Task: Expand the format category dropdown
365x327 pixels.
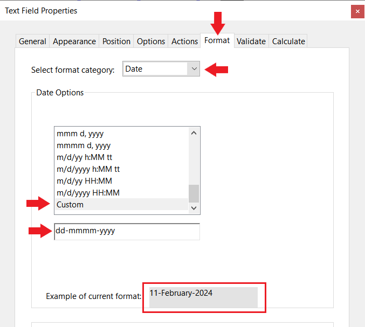Action: click(194, 69)
